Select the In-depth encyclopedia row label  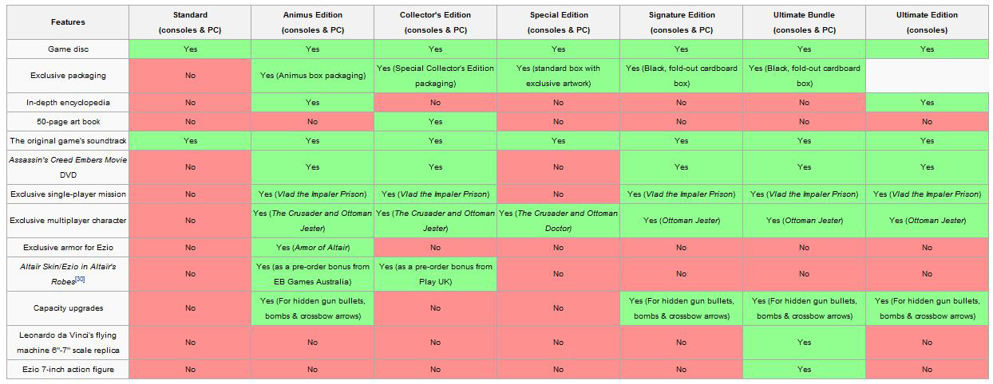pyautogui.click(x=68, y=103)
